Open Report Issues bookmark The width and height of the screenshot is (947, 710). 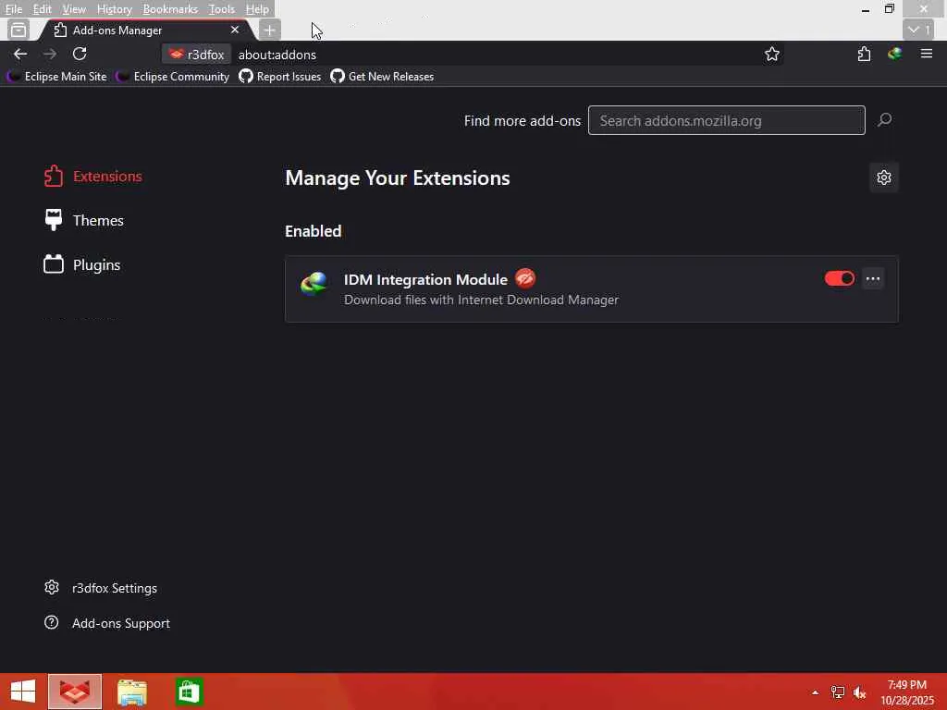tap(279, 77)
